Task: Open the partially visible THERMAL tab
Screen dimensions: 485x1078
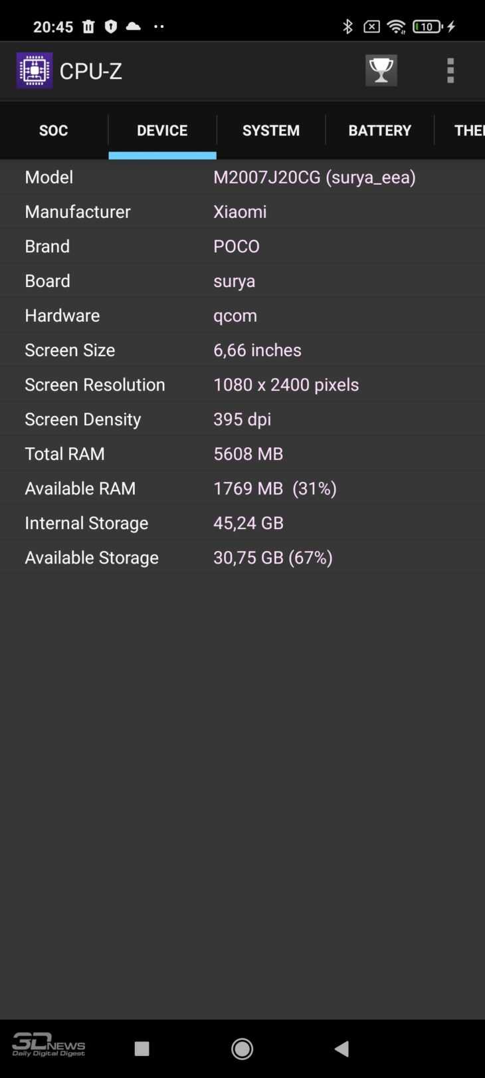Action: point(460,130)
